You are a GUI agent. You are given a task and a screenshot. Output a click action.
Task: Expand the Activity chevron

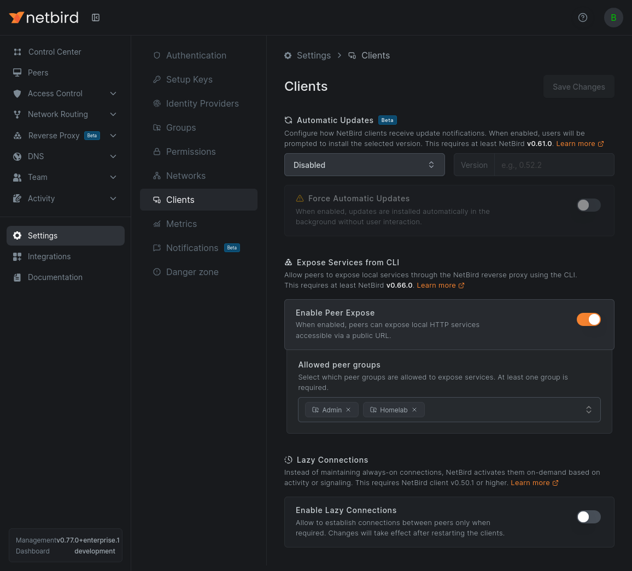[113, 199]
